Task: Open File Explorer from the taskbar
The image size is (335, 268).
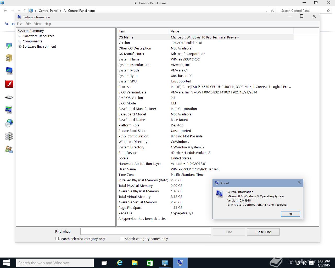Action: pos(135,263)
